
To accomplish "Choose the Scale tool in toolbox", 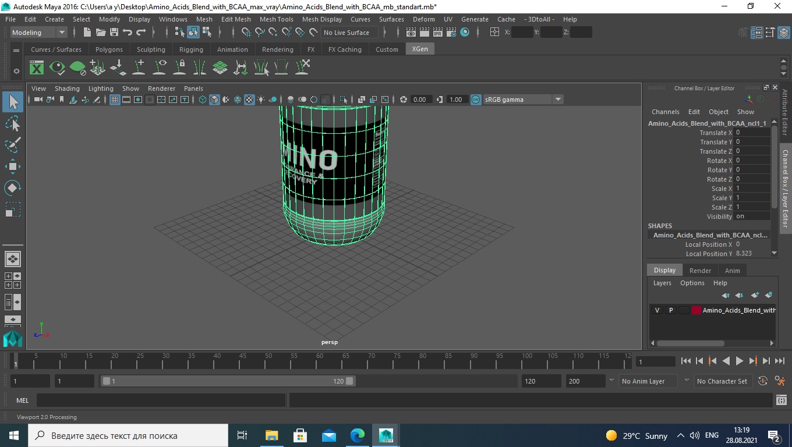I will pyautogui.click(x=13, y=209).
